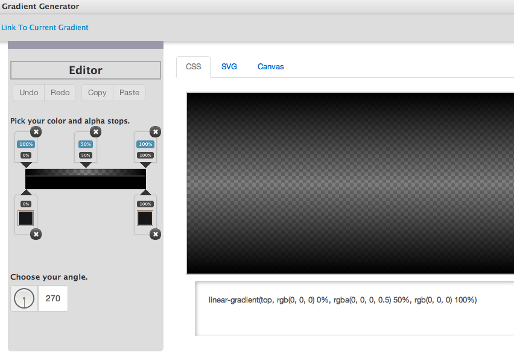
Task: Click the Redo button
Action: (60, 92)
